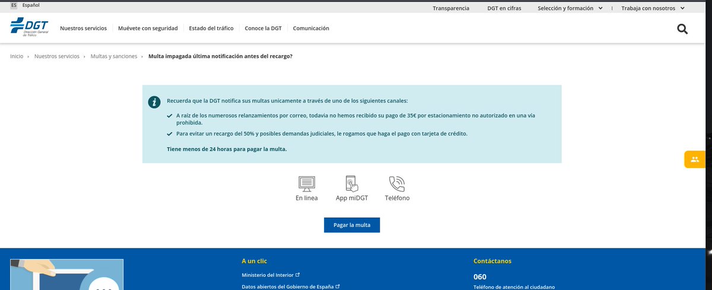Image resolution: width=712 pixels, height=290 pixels.
Task: Click external link icon beside Ministerio del Interior
Action: (298, 275)
